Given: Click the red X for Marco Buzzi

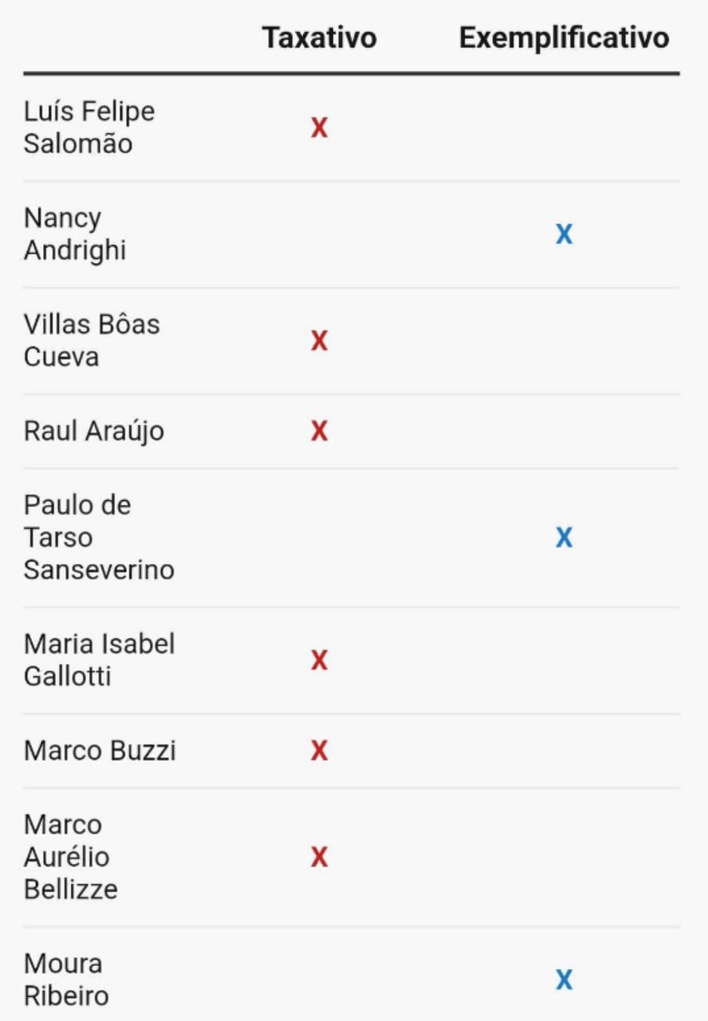Looking at the screenshot, I should point(319,751).
